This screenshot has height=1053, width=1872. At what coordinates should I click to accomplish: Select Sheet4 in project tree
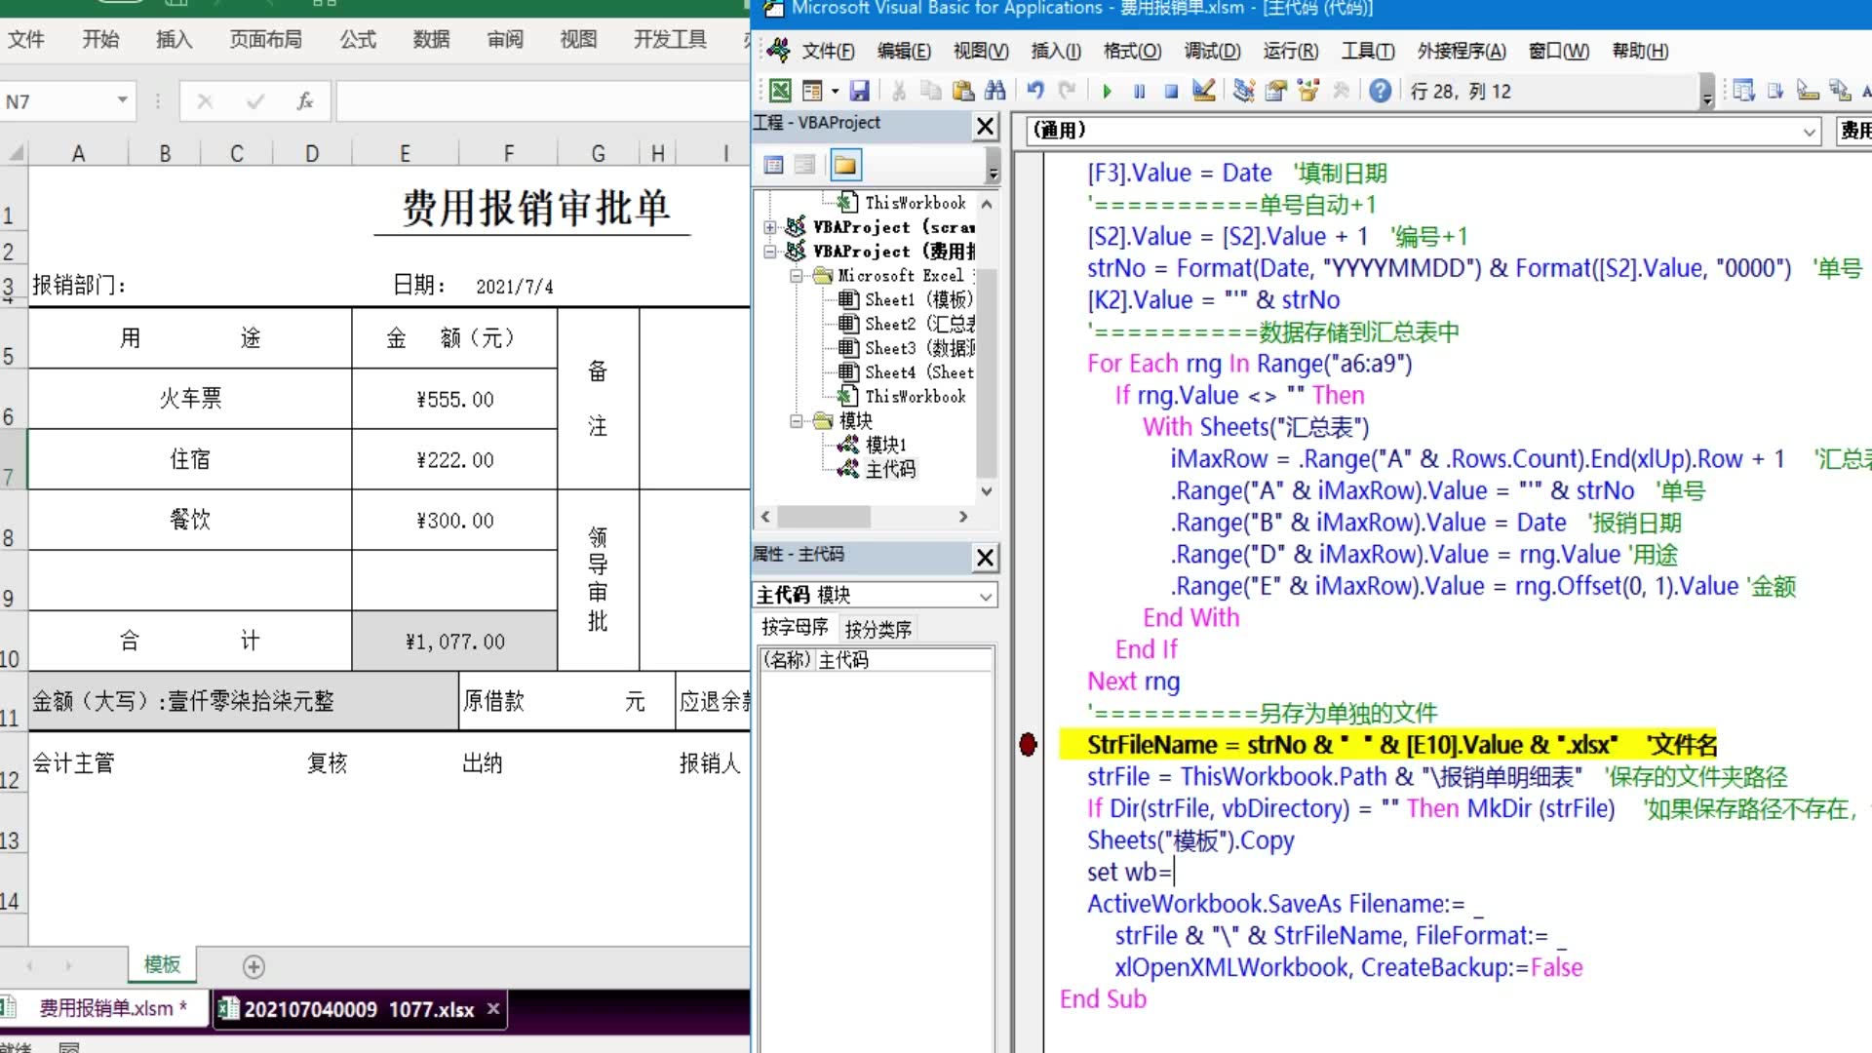[x=907, y=372]
